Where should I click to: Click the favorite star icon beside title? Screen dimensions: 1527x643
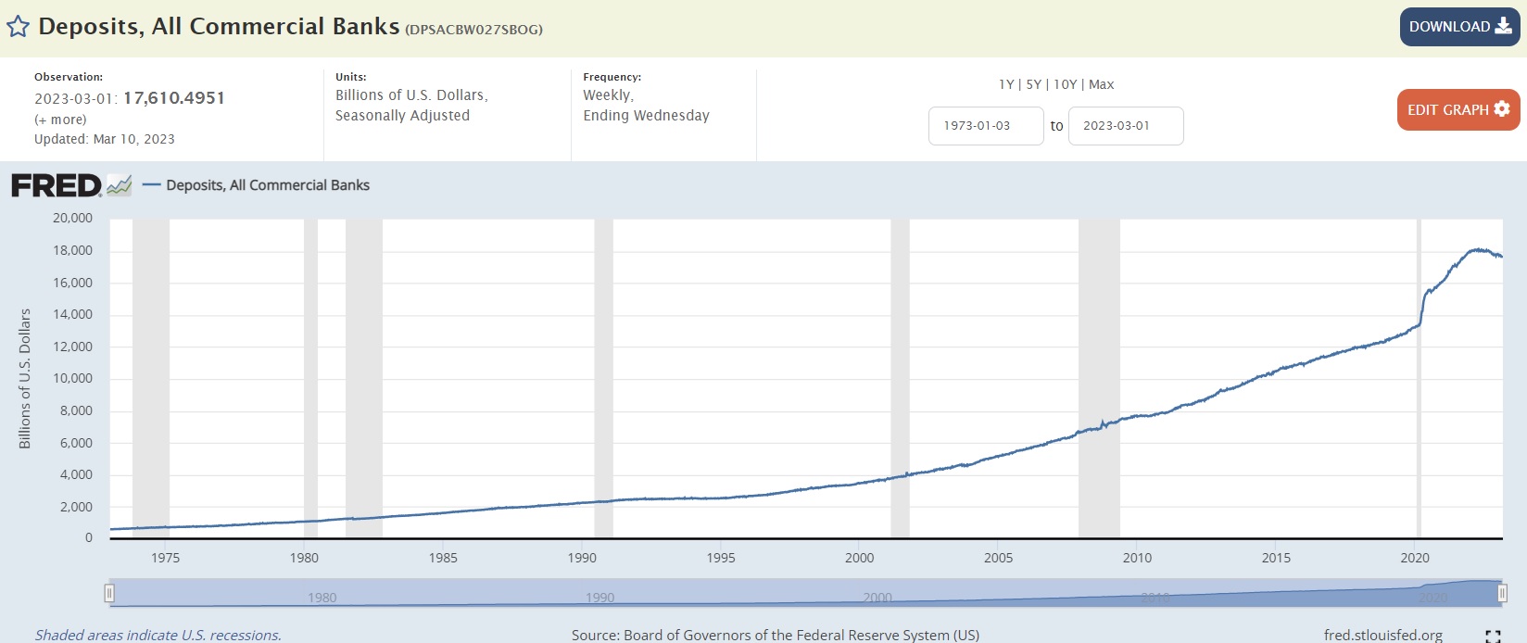click(x=18, y=26)
